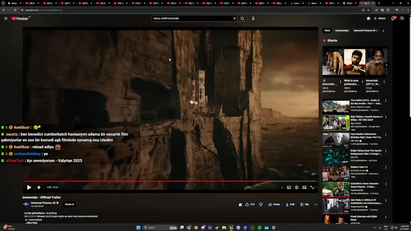Open menu for Quicksilver Saves Everyone video
Screen dimensions: 411x231
(386, 184)
